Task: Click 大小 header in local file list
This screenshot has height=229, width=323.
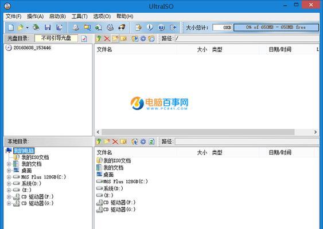Action: (x=202, y=152)
